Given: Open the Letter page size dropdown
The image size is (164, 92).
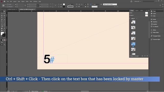Looking at the screenshot, I should point(136,19).
